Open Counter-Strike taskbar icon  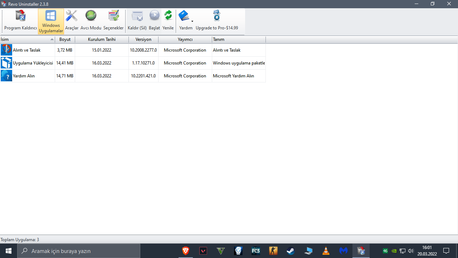[x=273, y=251]
